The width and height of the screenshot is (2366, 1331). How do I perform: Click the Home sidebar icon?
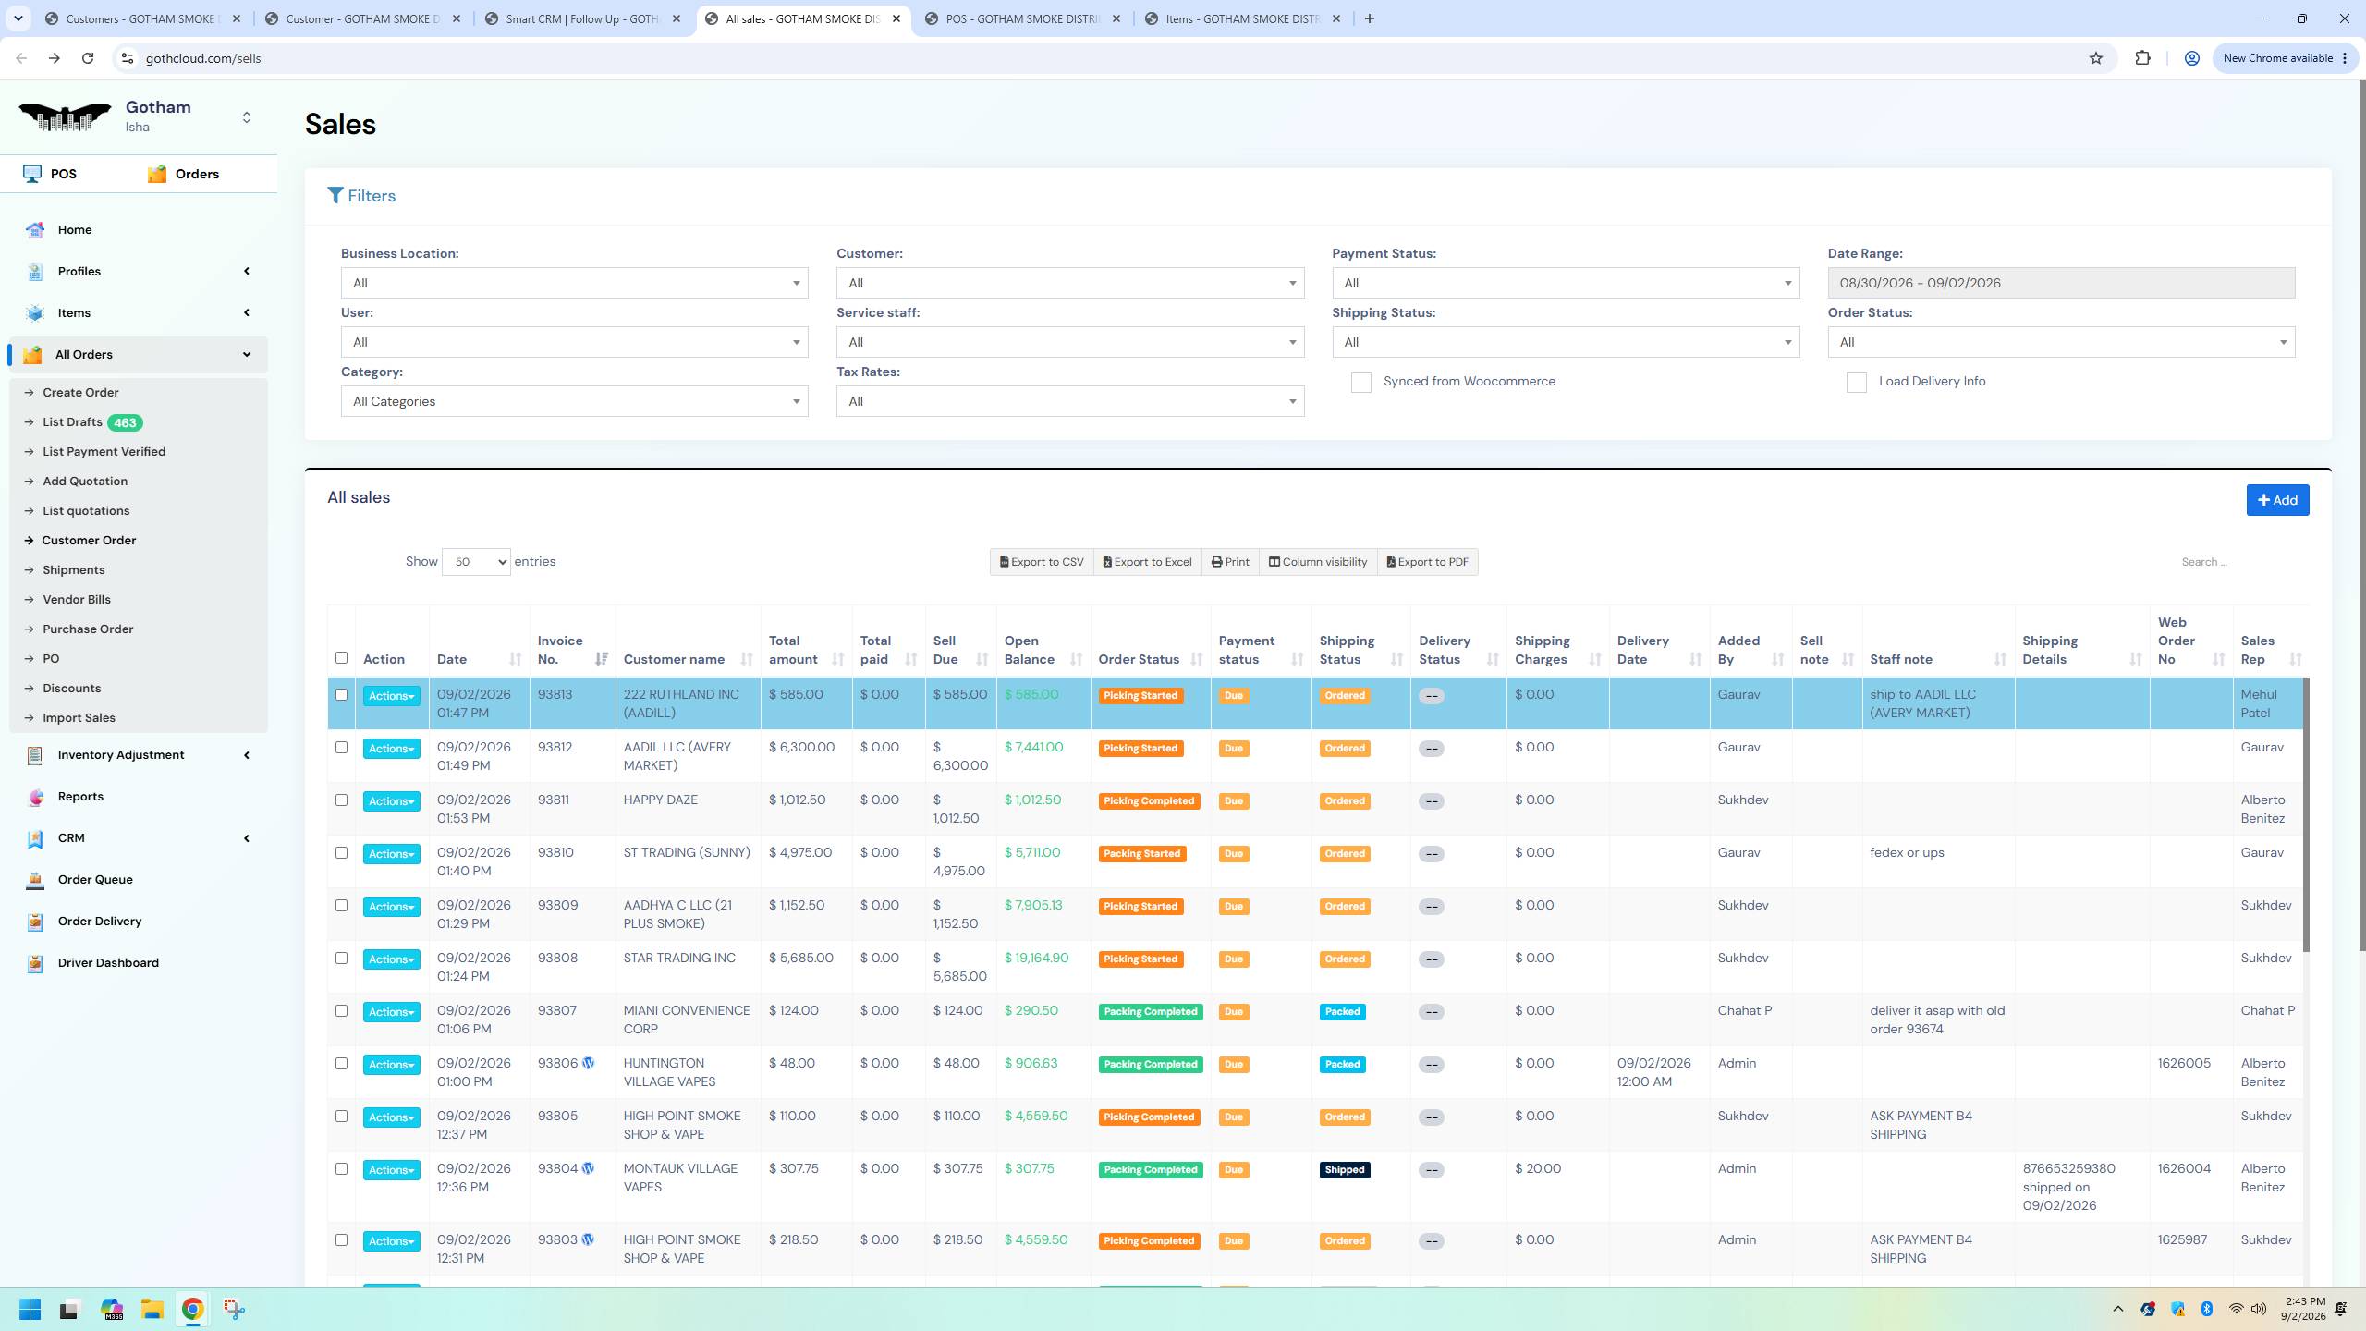35,230
